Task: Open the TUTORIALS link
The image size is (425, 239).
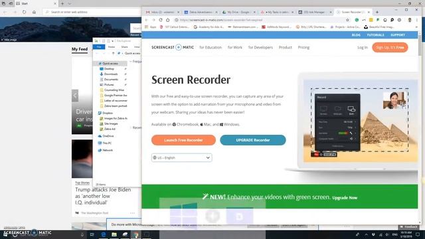Action: click(375, 35)
